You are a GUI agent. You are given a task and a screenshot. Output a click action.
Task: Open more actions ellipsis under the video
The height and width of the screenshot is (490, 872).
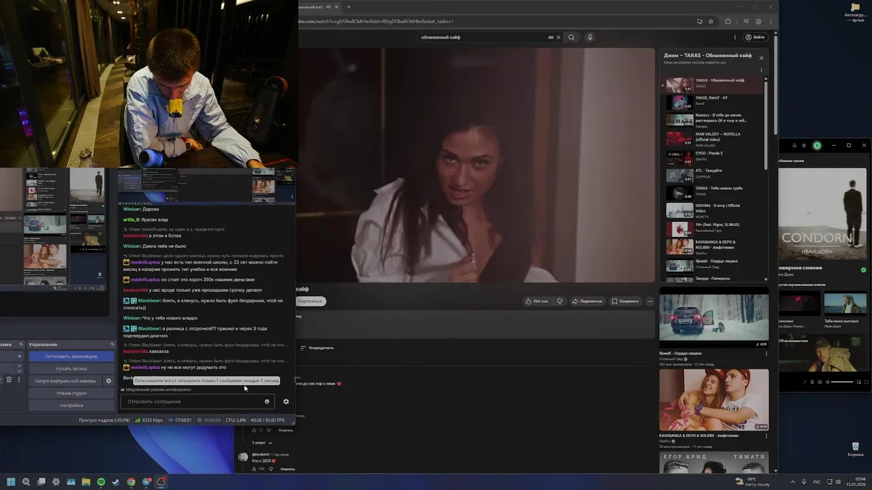click(x=650, y=301)
